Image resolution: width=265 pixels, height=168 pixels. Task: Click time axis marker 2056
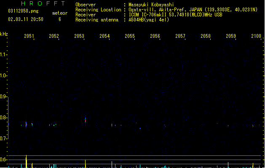[x=155, y=36]
